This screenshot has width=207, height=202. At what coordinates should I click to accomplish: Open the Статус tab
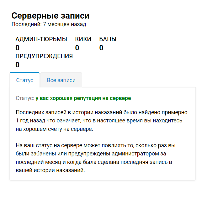tap(25, 80)
